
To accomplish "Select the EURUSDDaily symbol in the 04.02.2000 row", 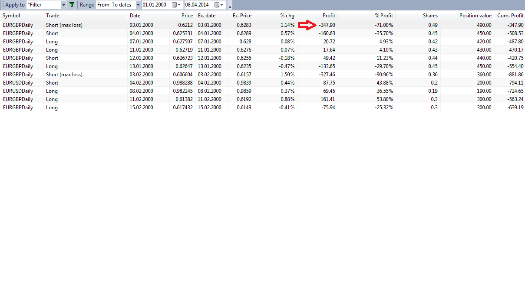I will [x=18, y=83].
